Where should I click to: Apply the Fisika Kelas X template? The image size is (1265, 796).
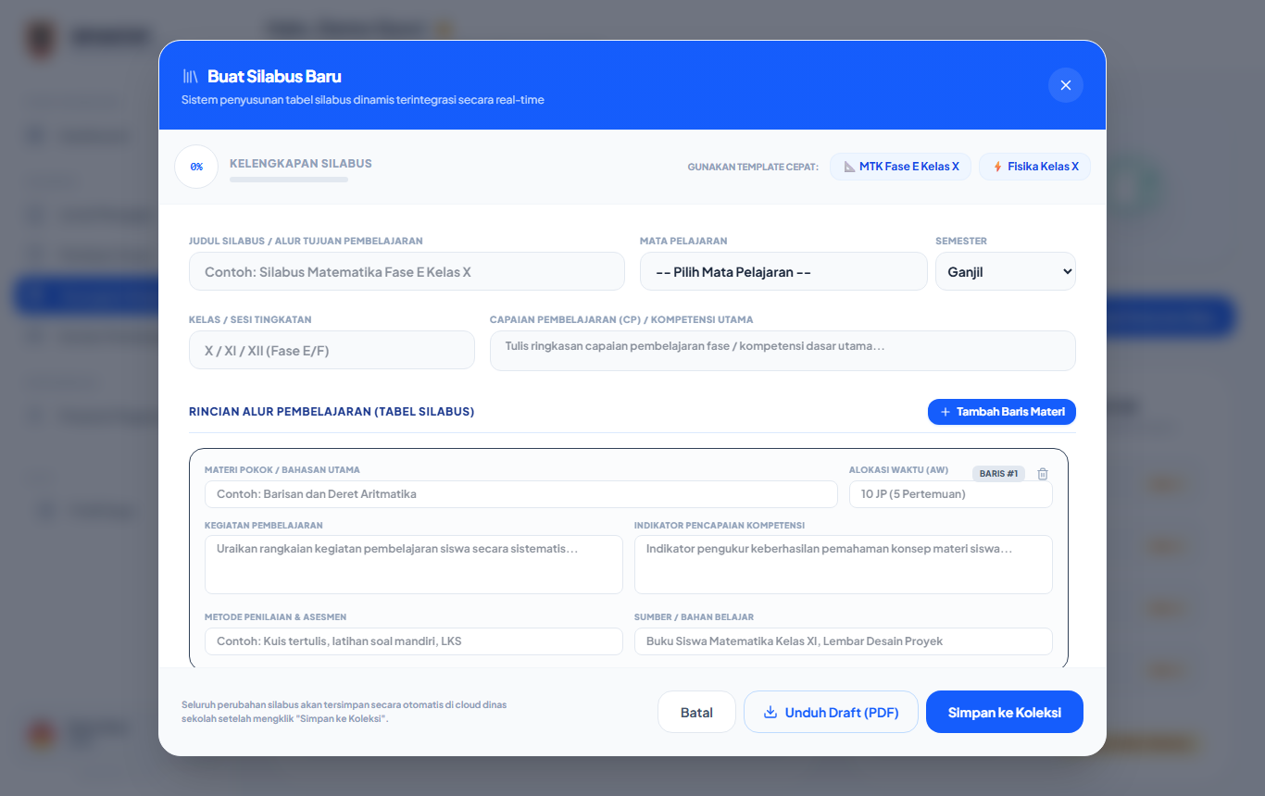(1034, 167)
